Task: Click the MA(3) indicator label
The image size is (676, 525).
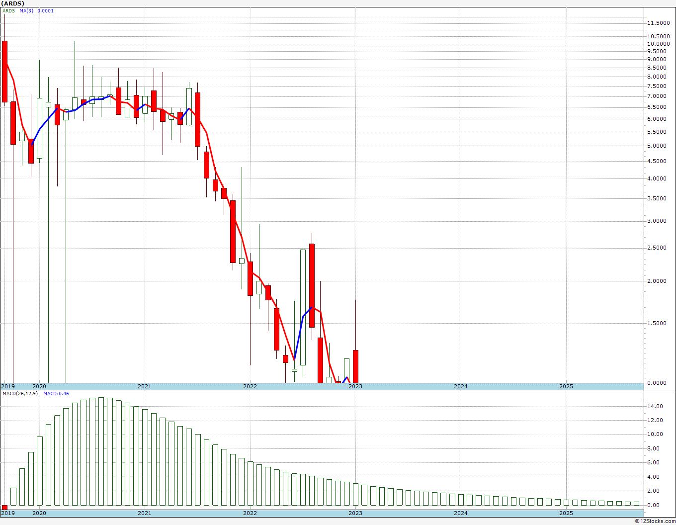Action: click(26, 11)
